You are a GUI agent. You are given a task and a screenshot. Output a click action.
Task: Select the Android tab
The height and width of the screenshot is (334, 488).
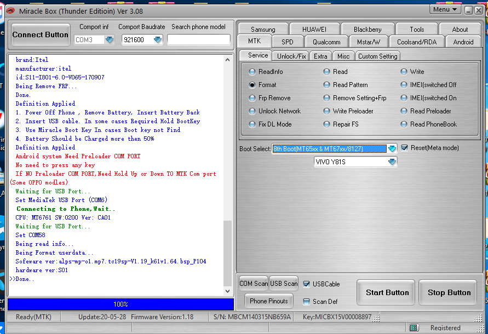click(463, 42)
